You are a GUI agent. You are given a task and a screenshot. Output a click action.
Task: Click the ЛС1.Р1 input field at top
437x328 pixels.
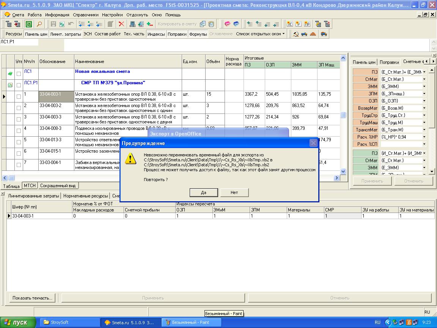pyautogui.click(x=19, y=42)
